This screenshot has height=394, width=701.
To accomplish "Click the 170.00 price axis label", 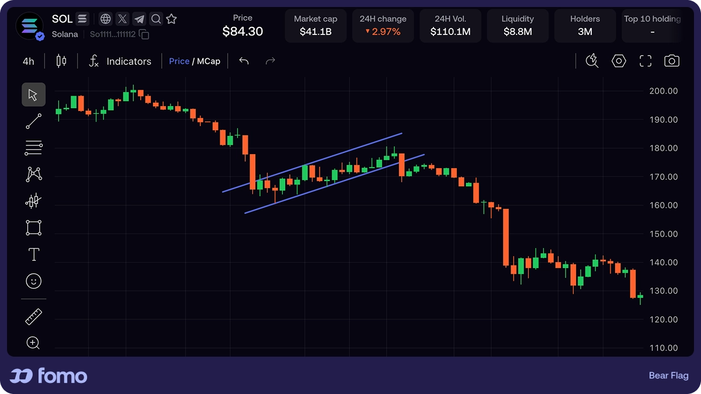I will tap(664, 177).
